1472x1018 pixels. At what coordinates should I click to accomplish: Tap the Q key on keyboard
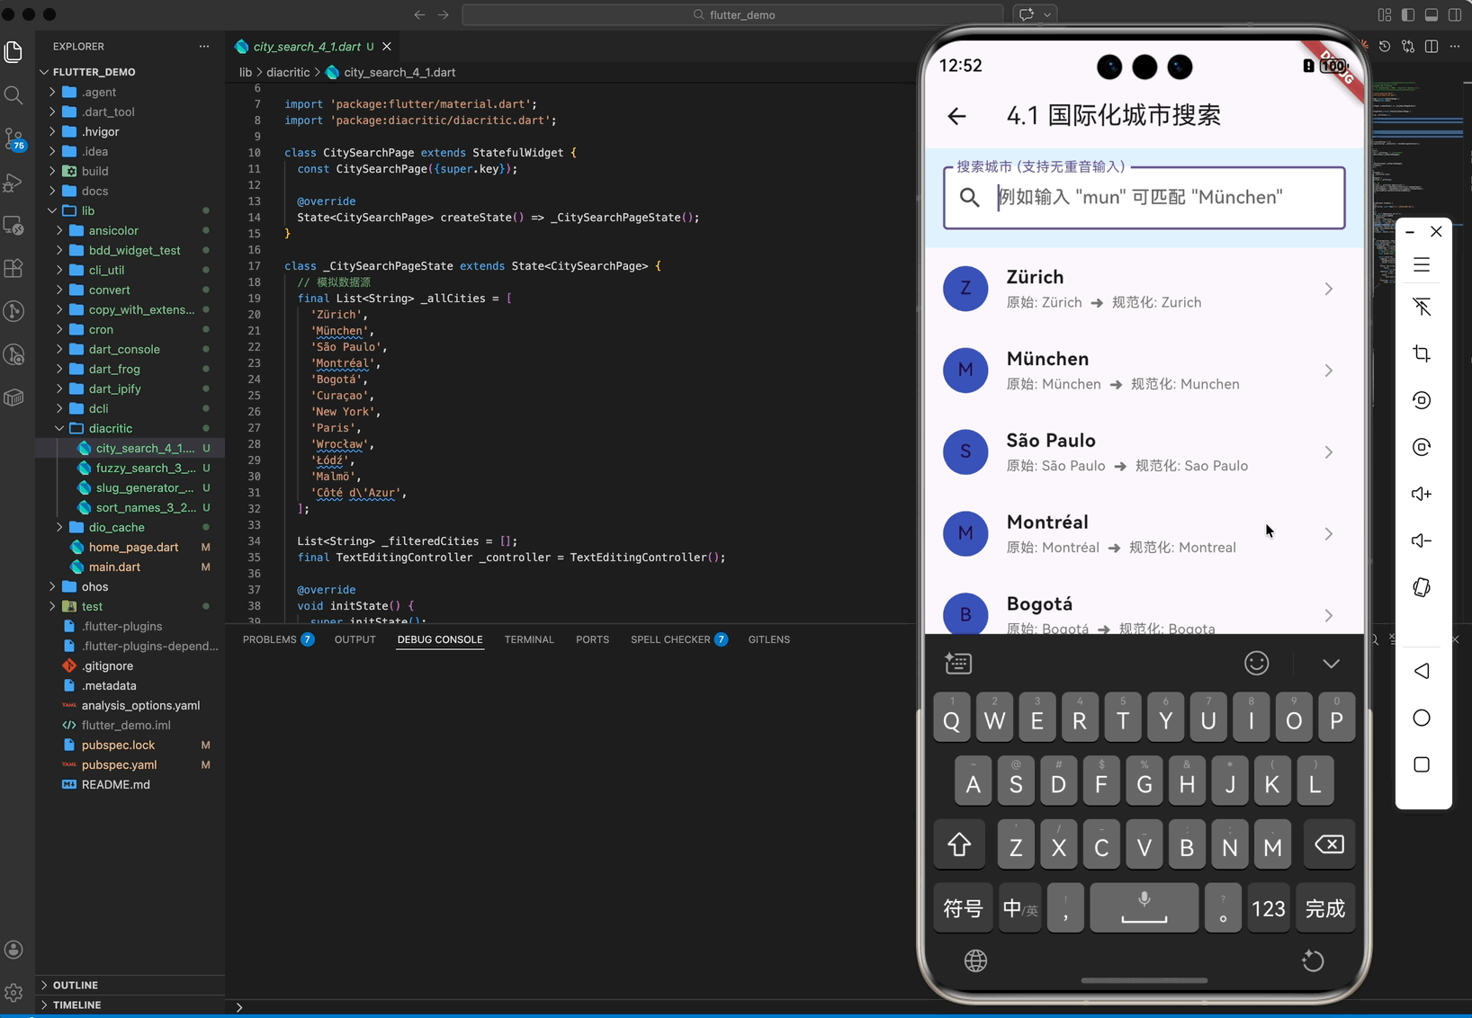point(951,718)
